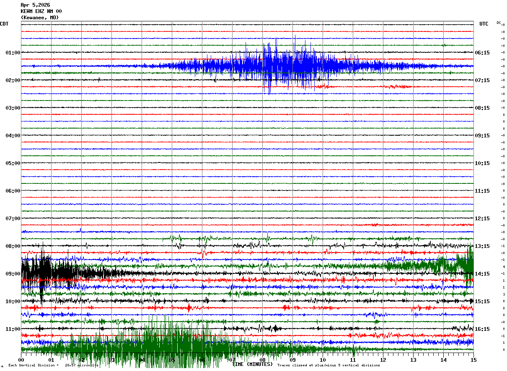Click minute tick label 10 on time axis

click(x=323, y=360)
